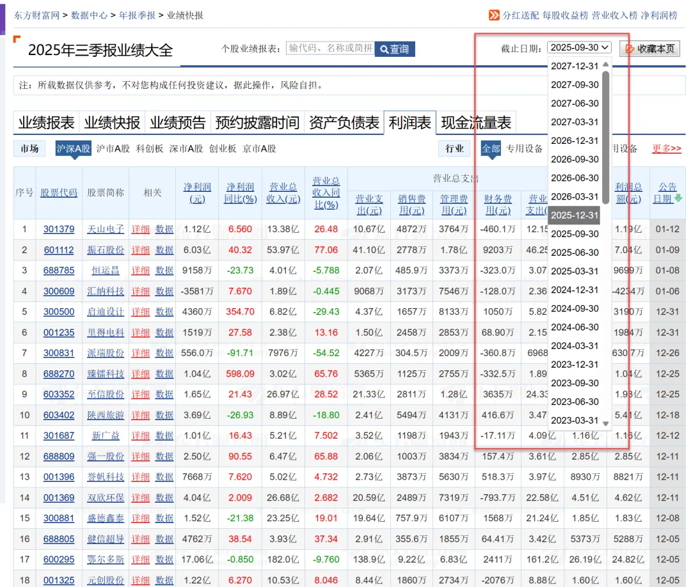Click 详细 for 派瑞股份 row
Screen dimensions: 691x587
[141, 353]
